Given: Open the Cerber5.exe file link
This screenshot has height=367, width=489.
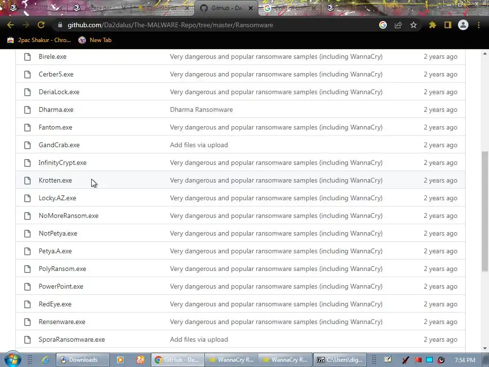Looking at the screenshot, I should (x=56, y=74).
